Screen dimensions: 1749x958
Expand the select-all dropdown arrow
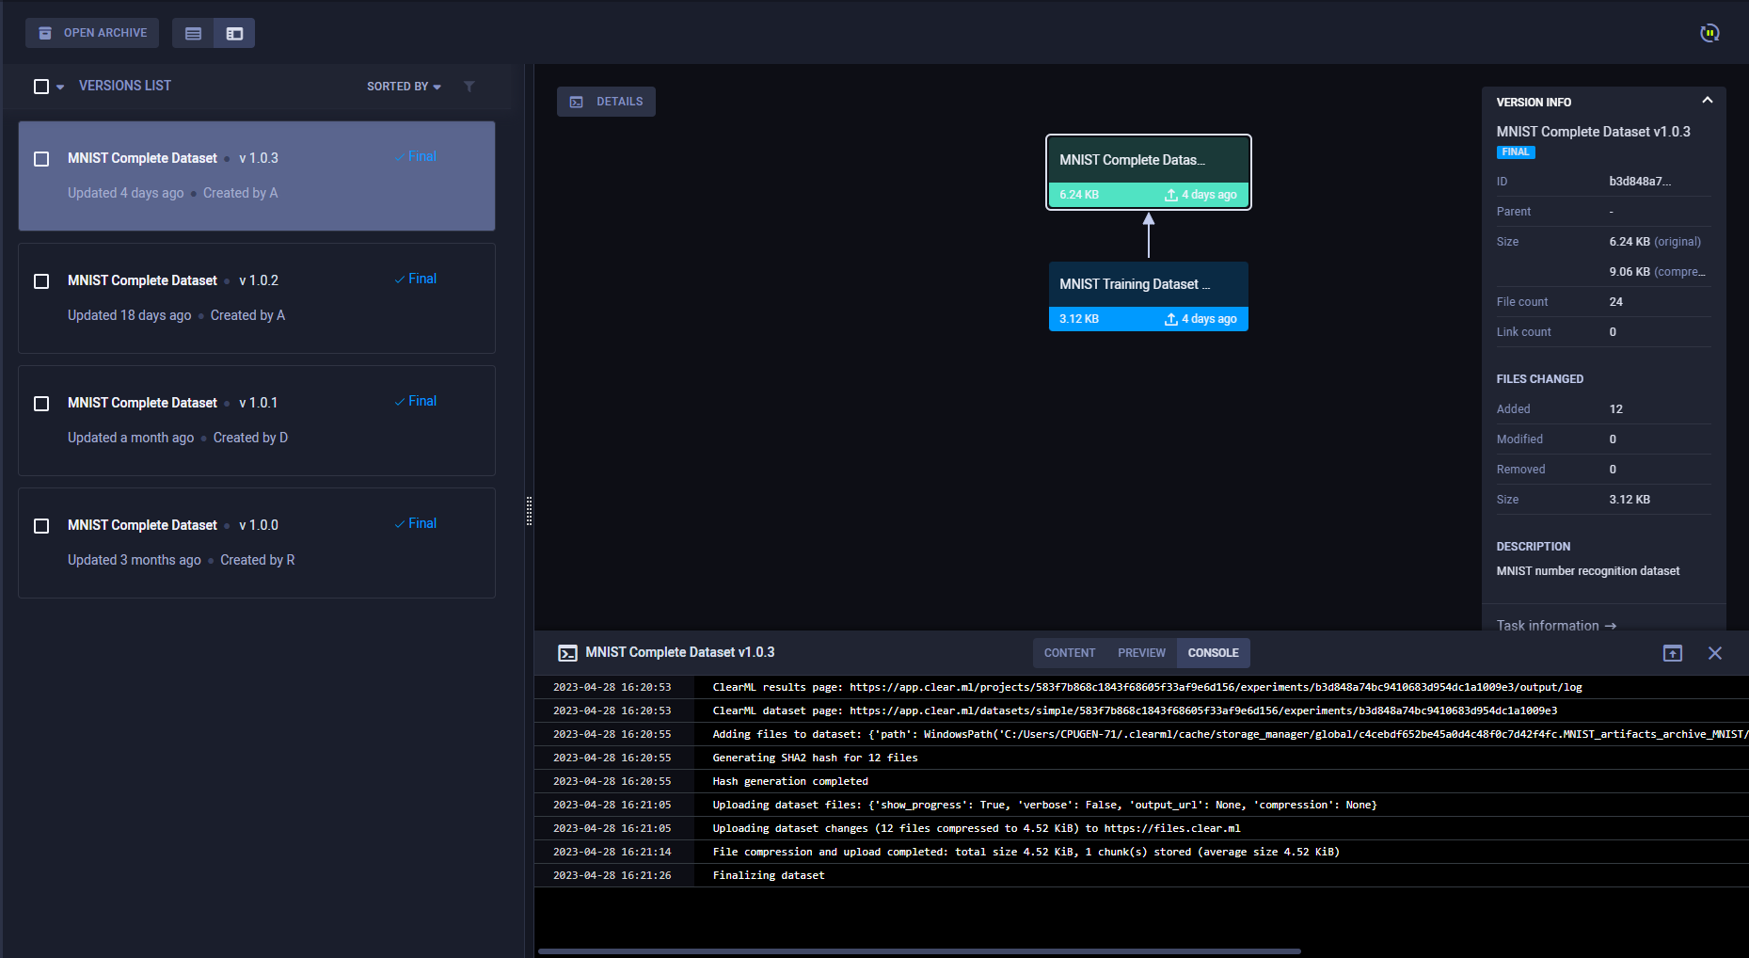60,88
